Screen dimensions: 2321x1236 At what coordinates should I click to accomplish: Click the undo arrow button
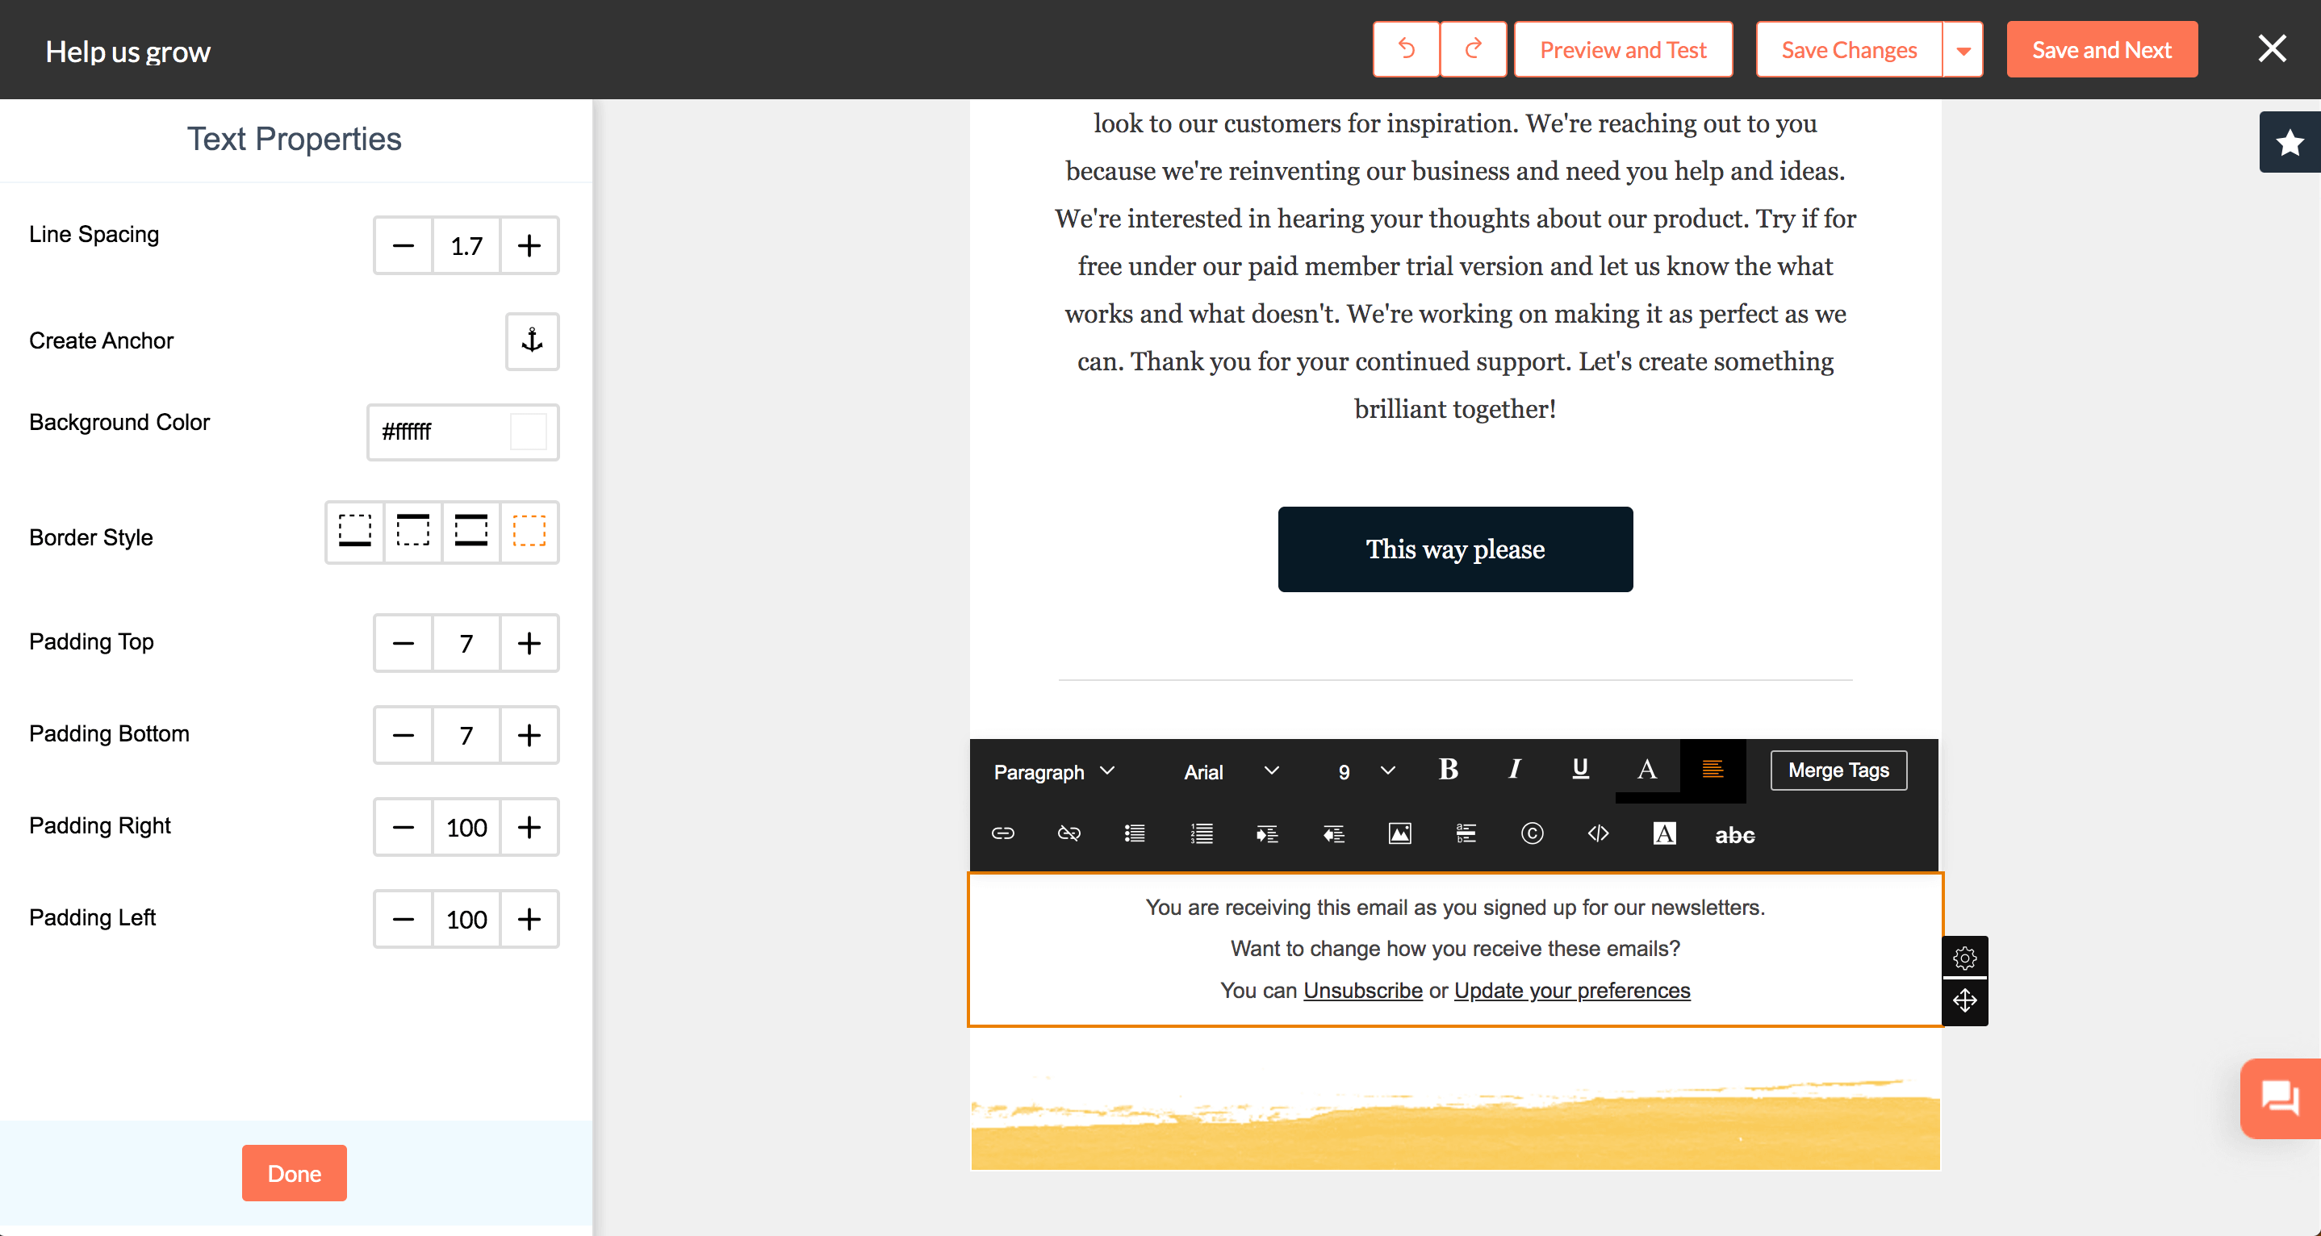pyautogui.click(x=1406, y=49)
